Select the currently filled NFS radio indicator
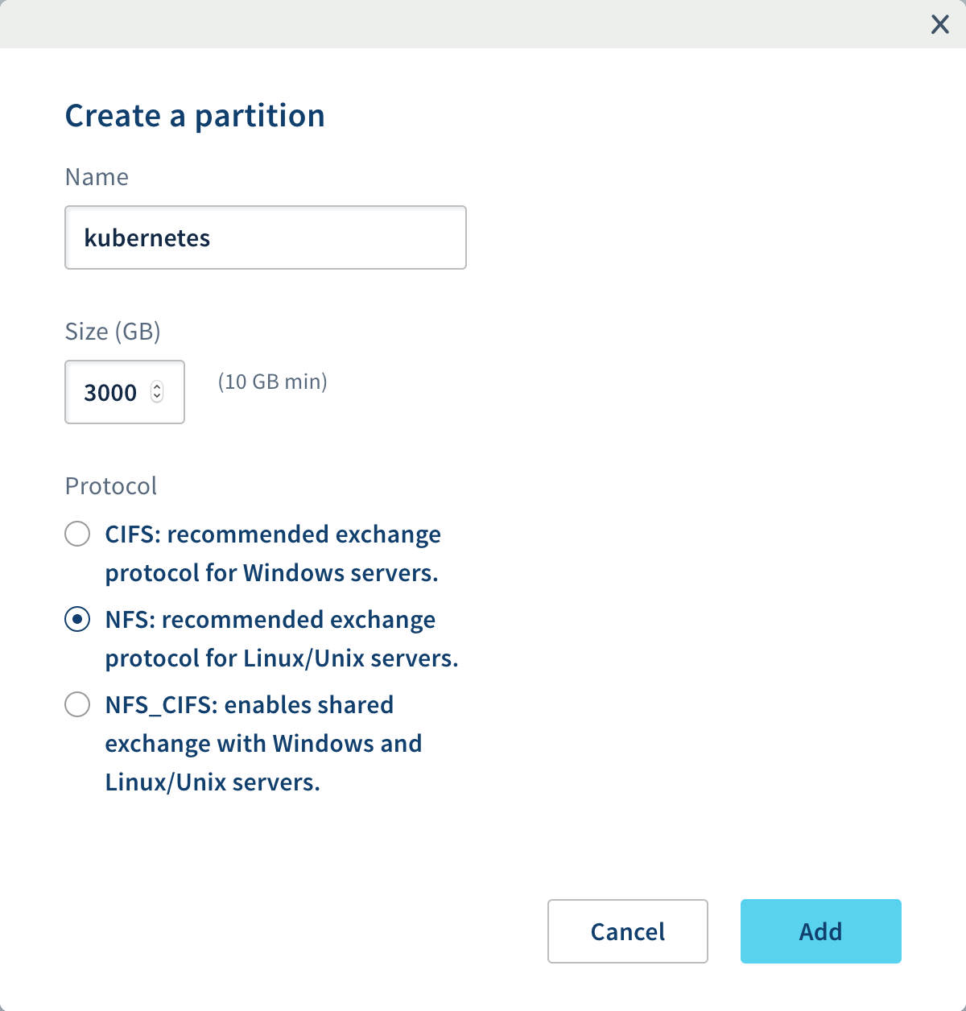Viewport: 966px width, 1011px height. [76, 620]
